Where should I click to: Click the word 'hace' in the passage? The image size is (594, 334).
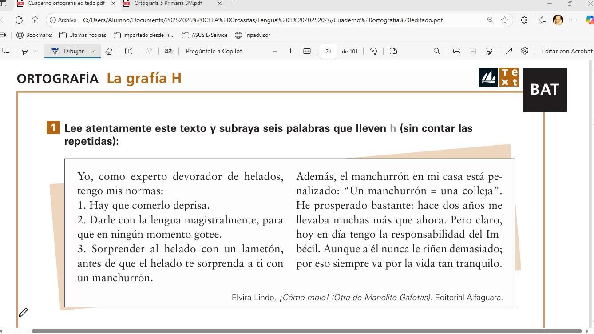coord(428,205)
